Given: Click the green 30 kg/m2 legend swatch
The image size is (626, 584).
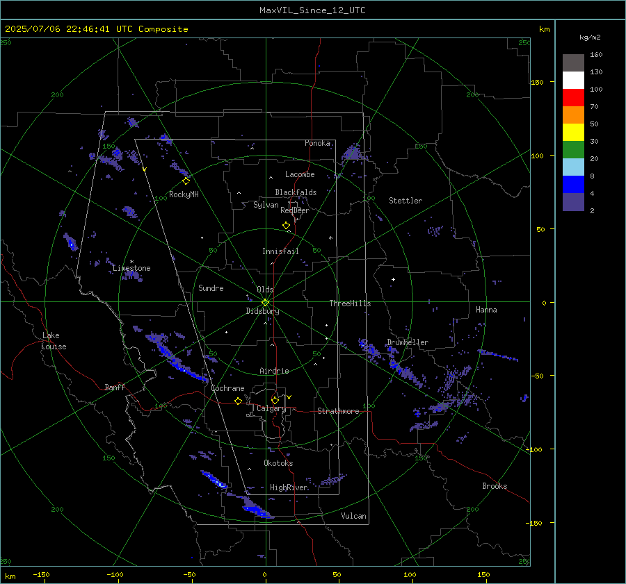Looking at the screenshot, I should 573,149.
